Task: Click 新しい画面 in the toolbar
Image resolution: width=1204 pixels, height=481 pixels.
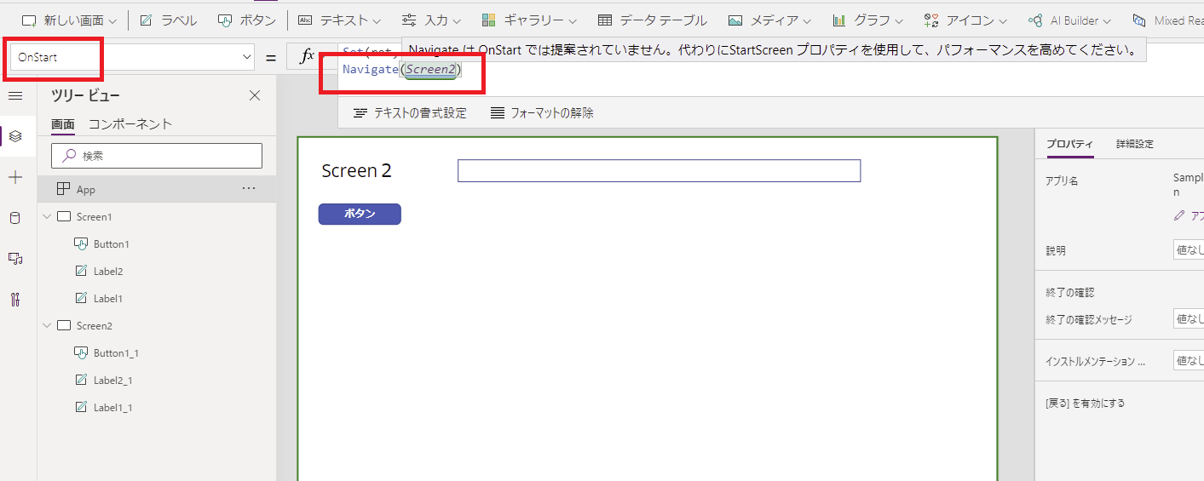Action: click(x=64, y=20)
